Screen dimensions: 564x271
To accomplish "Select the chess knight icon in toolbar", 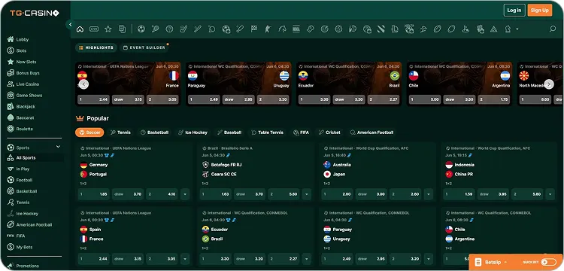I will point(508,29).
